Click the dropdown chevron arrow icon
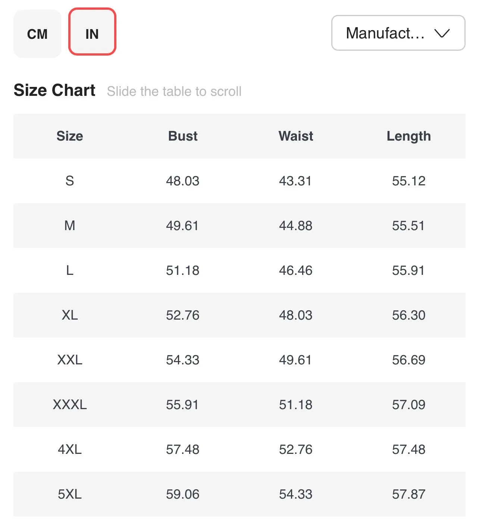This screenshot has width=479, height=524. tap(442, 34)
